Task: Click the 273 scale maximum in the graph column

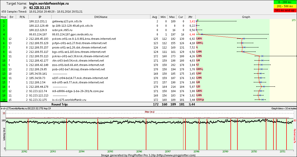Action: click(294, 20)
